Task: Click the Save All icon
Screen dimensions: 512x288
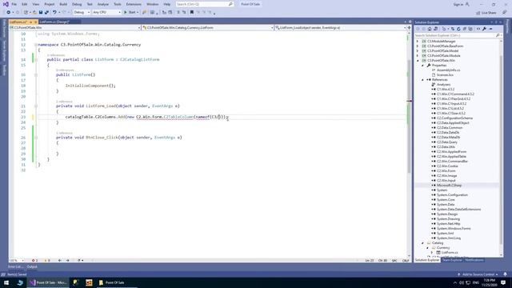Action: [x=46, y=13]
